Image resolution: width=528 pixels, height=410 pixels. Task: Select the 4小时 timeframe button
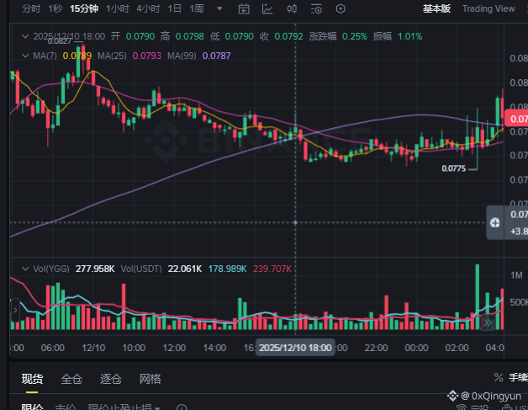click(x=148, y=8)
